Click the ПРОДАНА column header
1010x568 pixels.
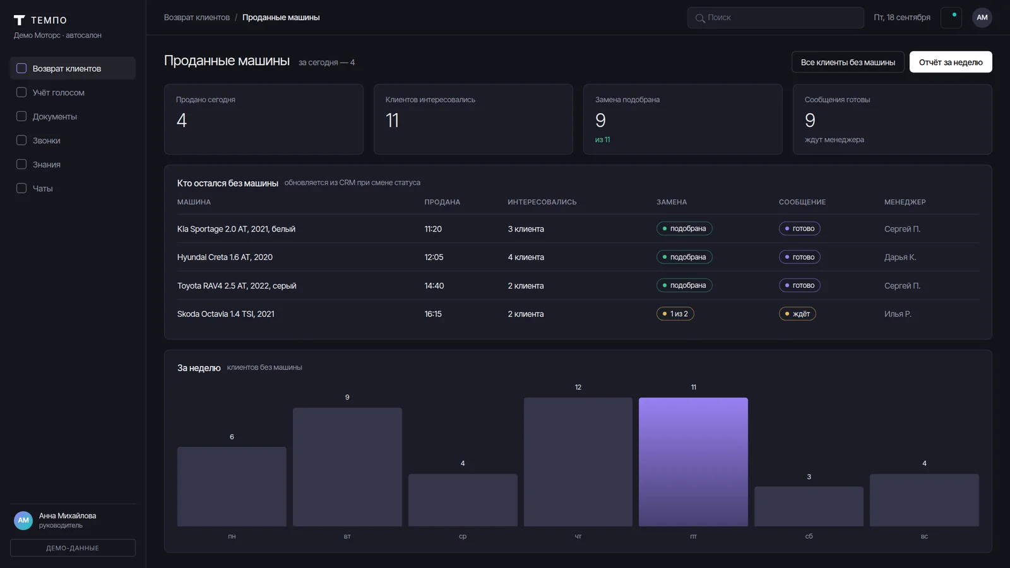pyautogui.click(x=443, y=202)
